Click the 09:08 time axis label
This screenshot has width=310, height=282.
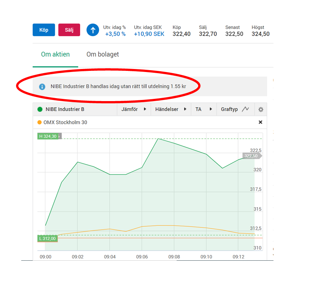click(x=174, y=257)
